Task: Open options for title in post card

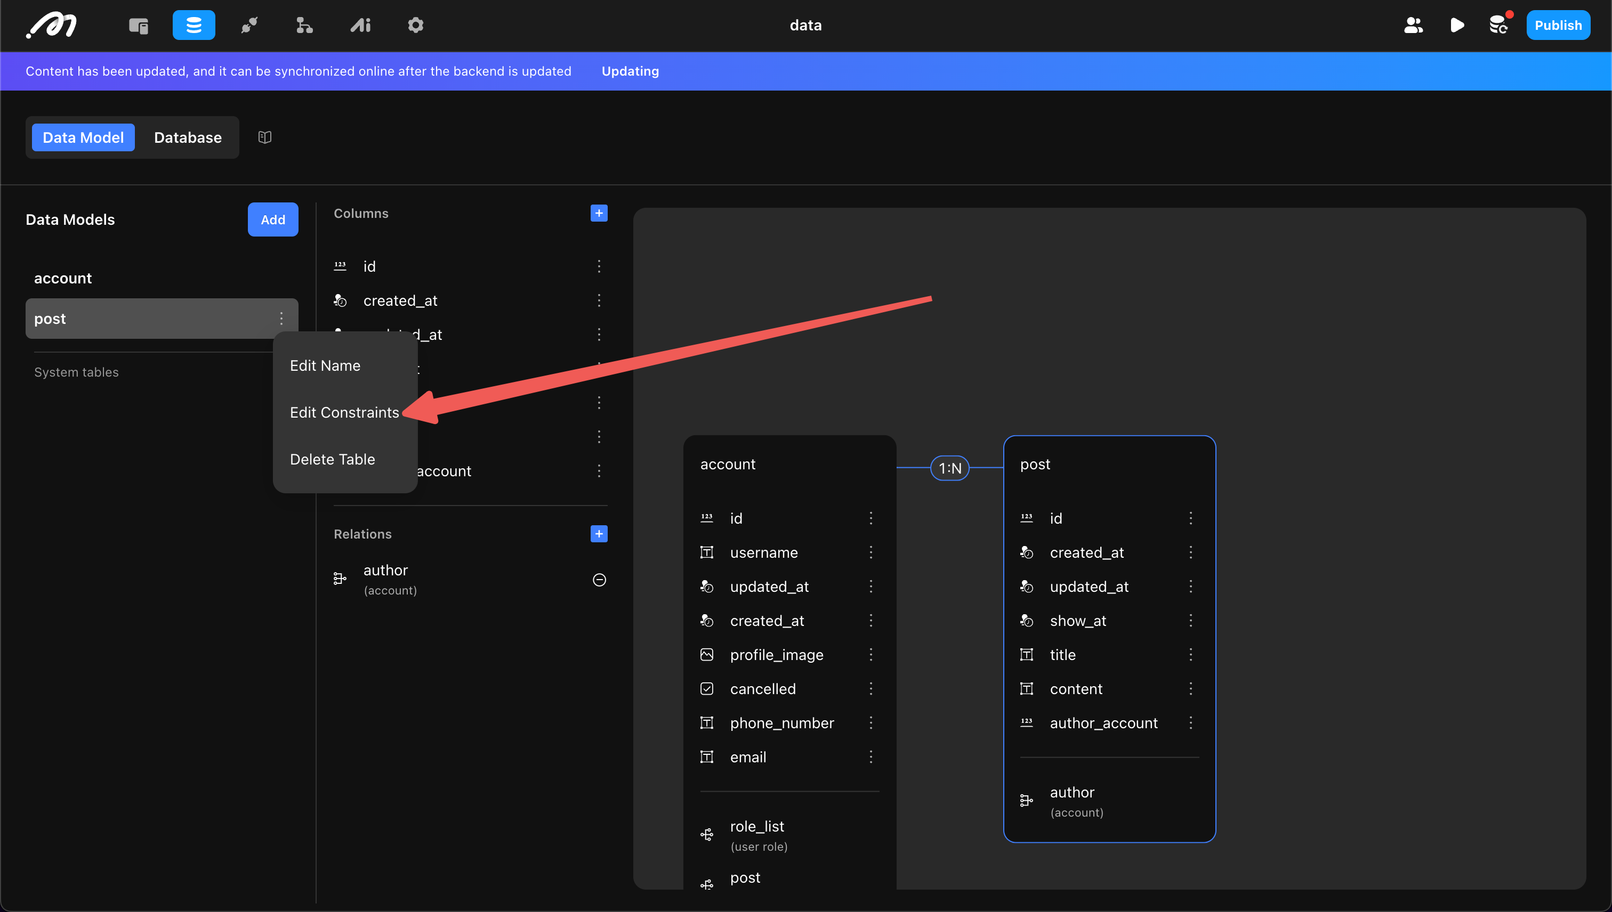Action: click(1191, 655)
